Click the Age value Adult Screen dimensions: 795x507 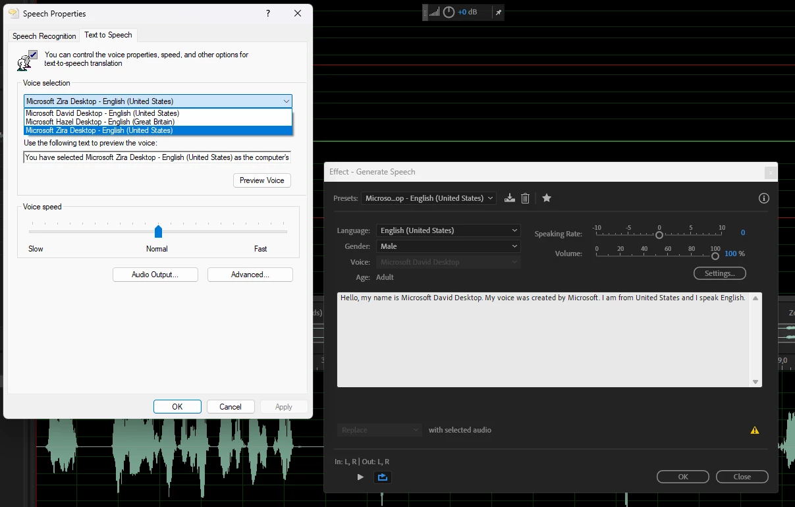[x=385, y=277]
